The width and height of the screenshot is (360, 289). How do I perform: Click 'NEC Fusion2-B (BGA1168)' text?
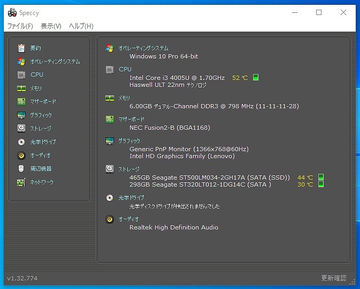(170, 128)
